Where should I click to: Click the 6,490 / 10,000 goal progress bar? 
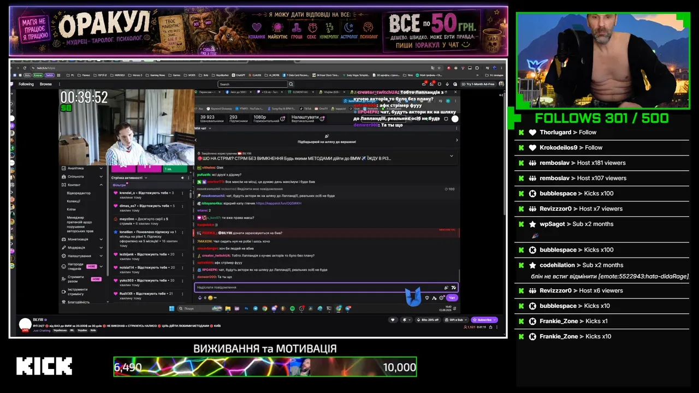(x=265, y=367)
